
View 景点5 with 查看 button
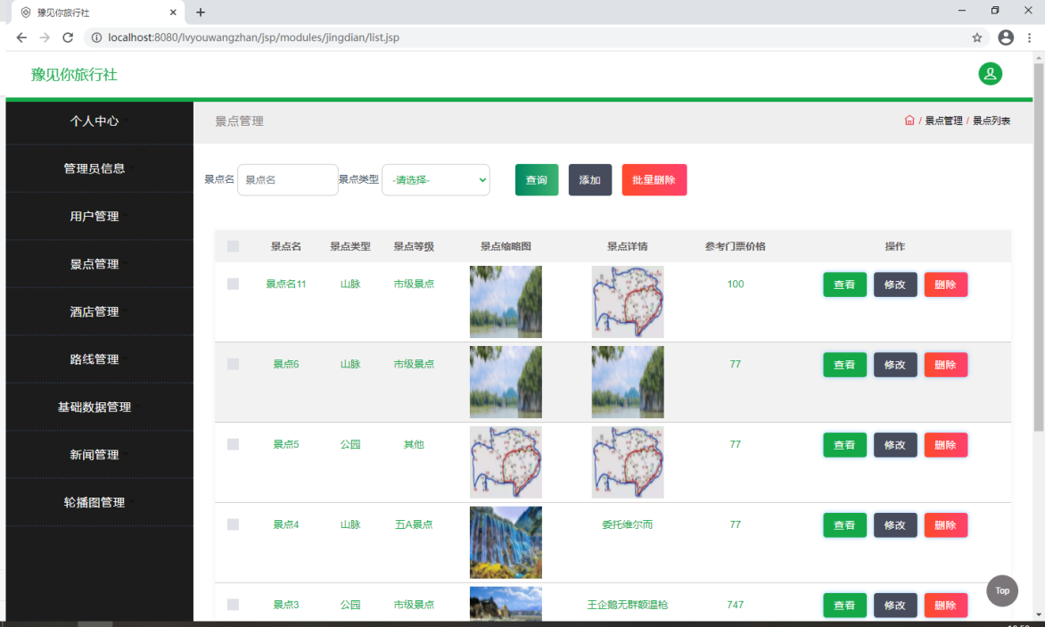(844, 445)
